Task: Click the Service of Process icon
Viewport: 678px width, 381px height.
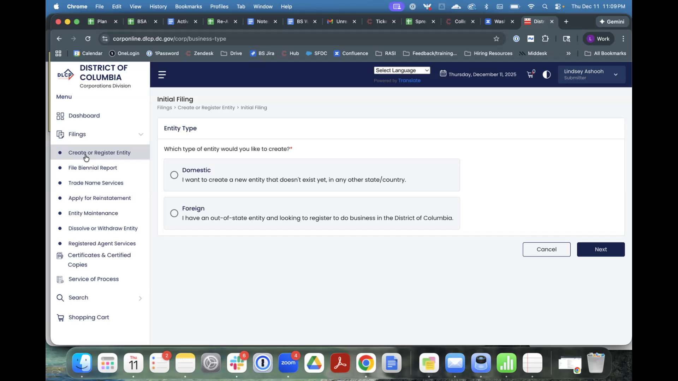Action: [60, 279]
